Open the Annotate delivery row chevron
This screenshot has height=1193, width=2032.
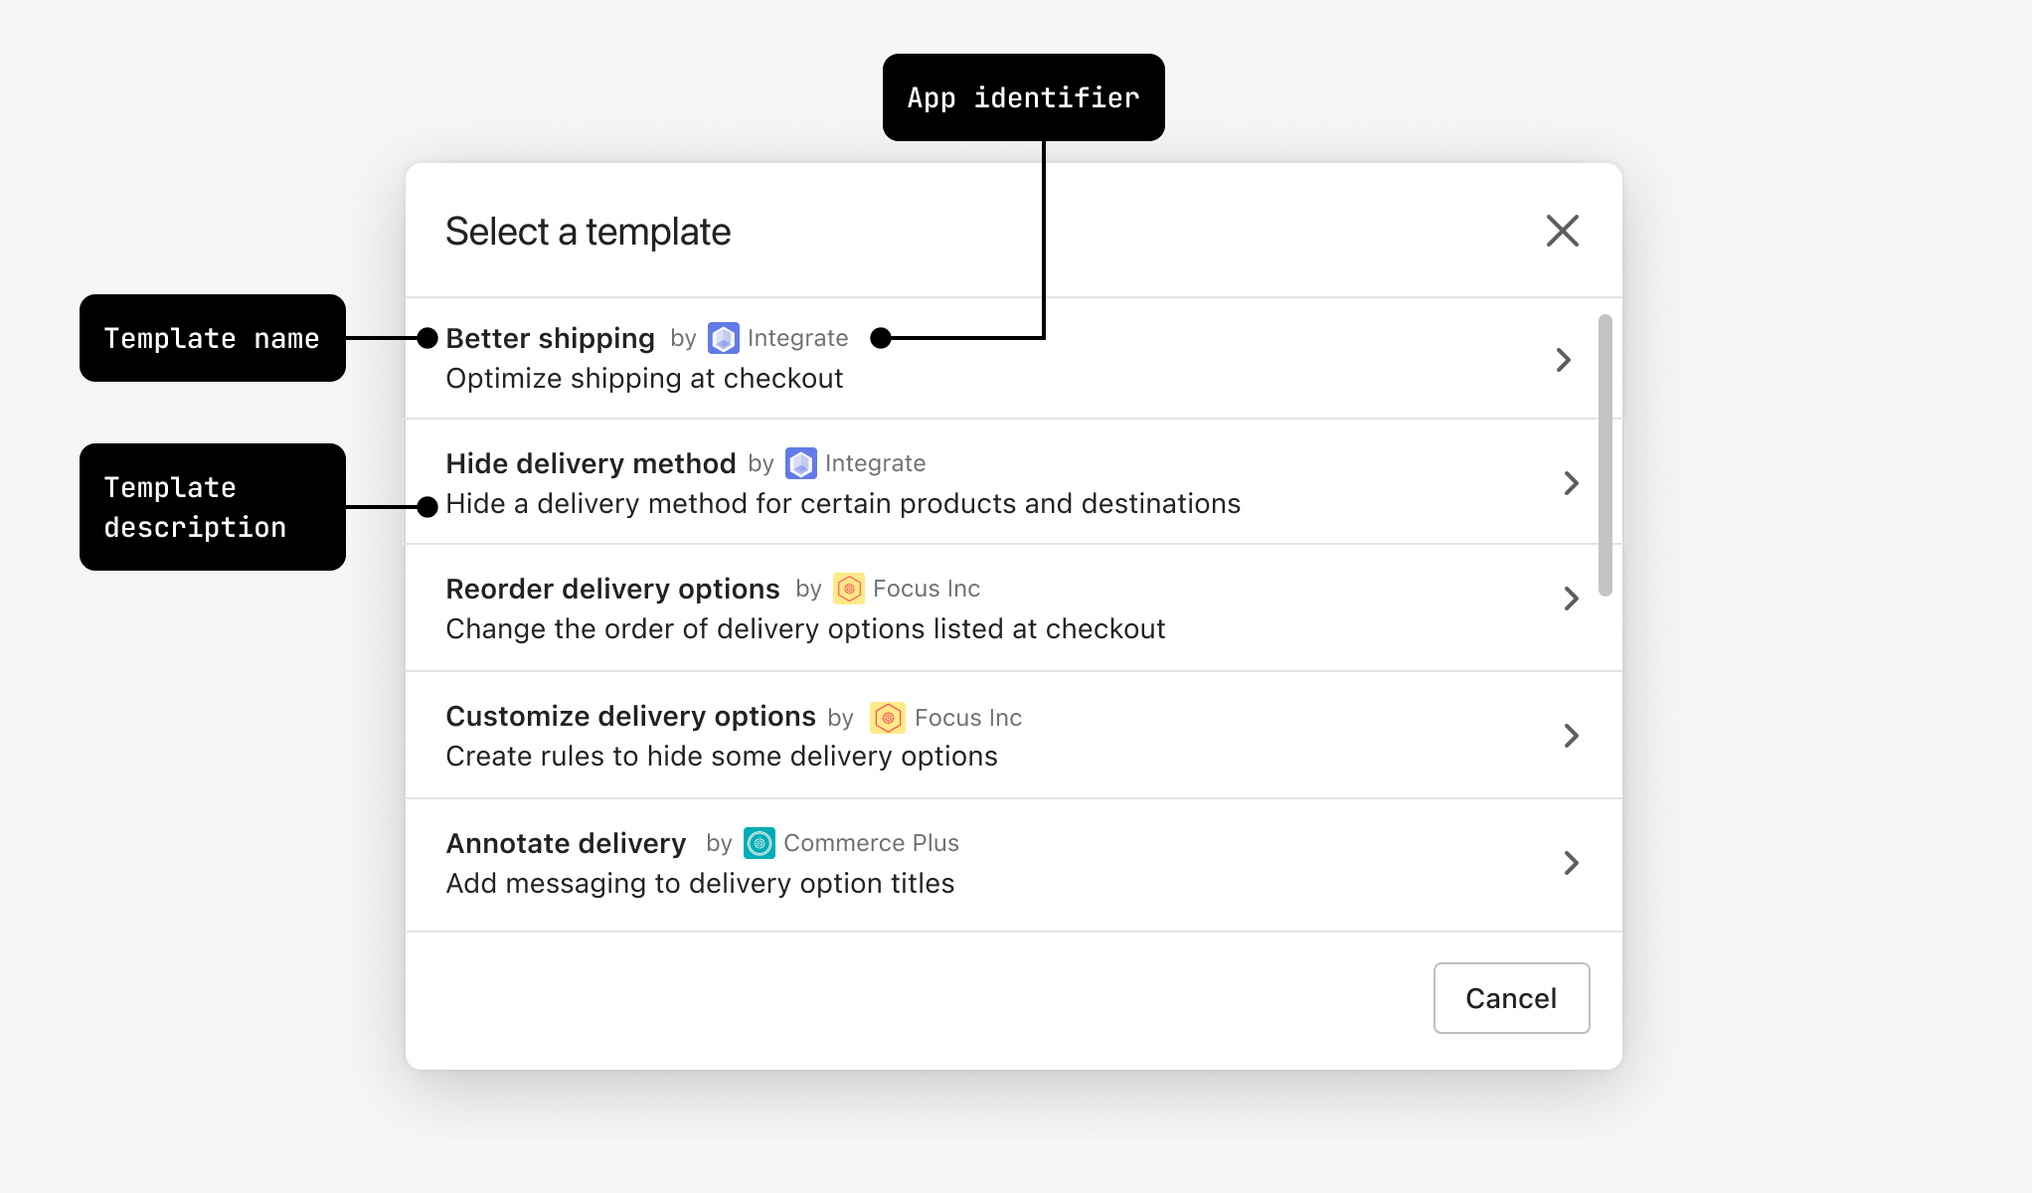[1571, 863]
